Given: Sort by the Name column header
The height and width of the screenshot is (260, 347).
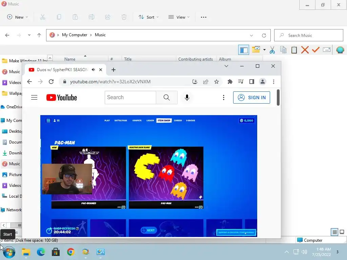Looking at the screenshot, I should pos(70,59).
